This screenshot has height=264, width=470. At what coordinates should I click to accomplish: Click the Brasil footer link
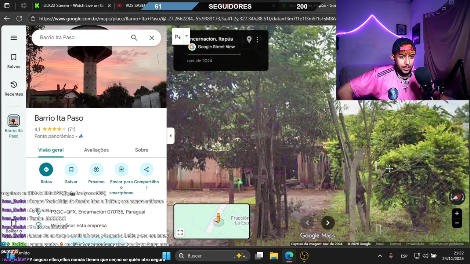[x=380, y=244]
